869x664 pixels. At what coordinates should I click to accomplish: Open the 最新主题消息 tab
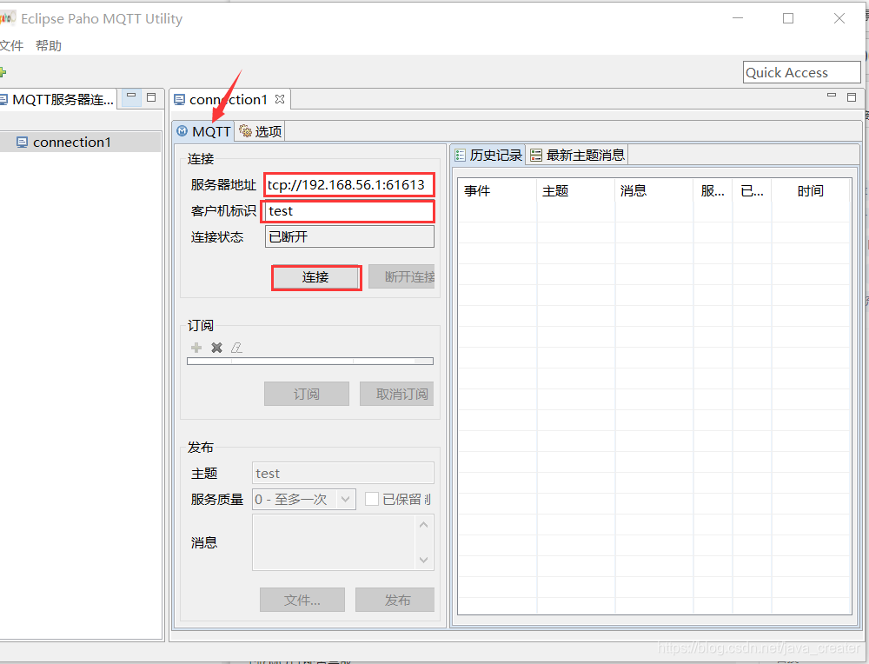[x=577, y=156]
